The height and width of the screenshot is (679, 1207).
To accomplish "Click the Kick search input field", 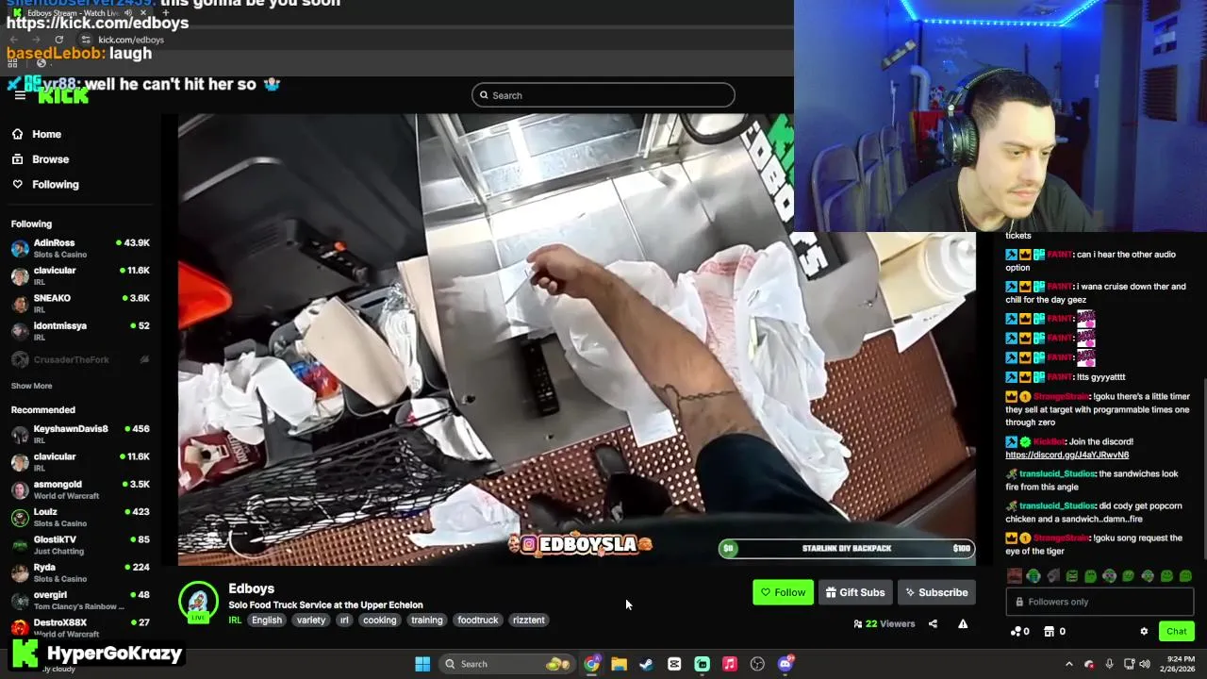I will [603, 95].
